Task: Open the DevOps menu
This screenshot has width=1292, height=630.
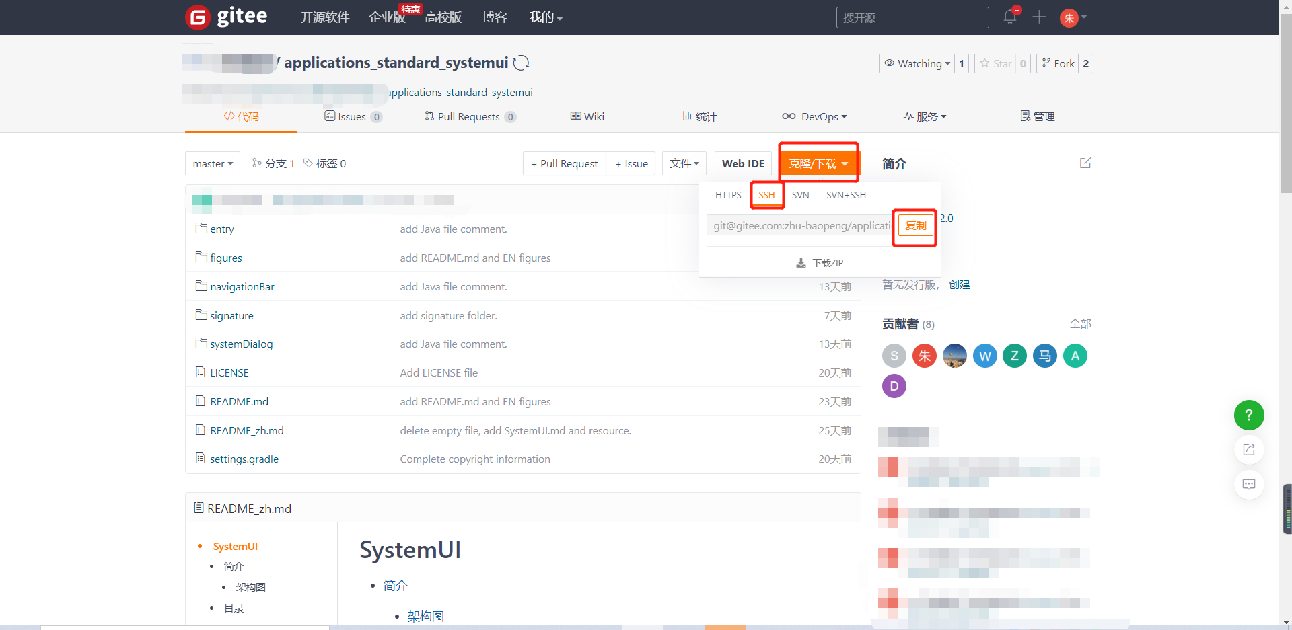Action: tap(814, 116)
